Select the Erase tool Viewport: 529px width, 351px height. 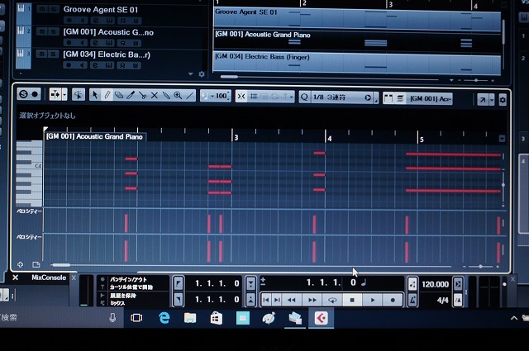click(x=119, y=96)
